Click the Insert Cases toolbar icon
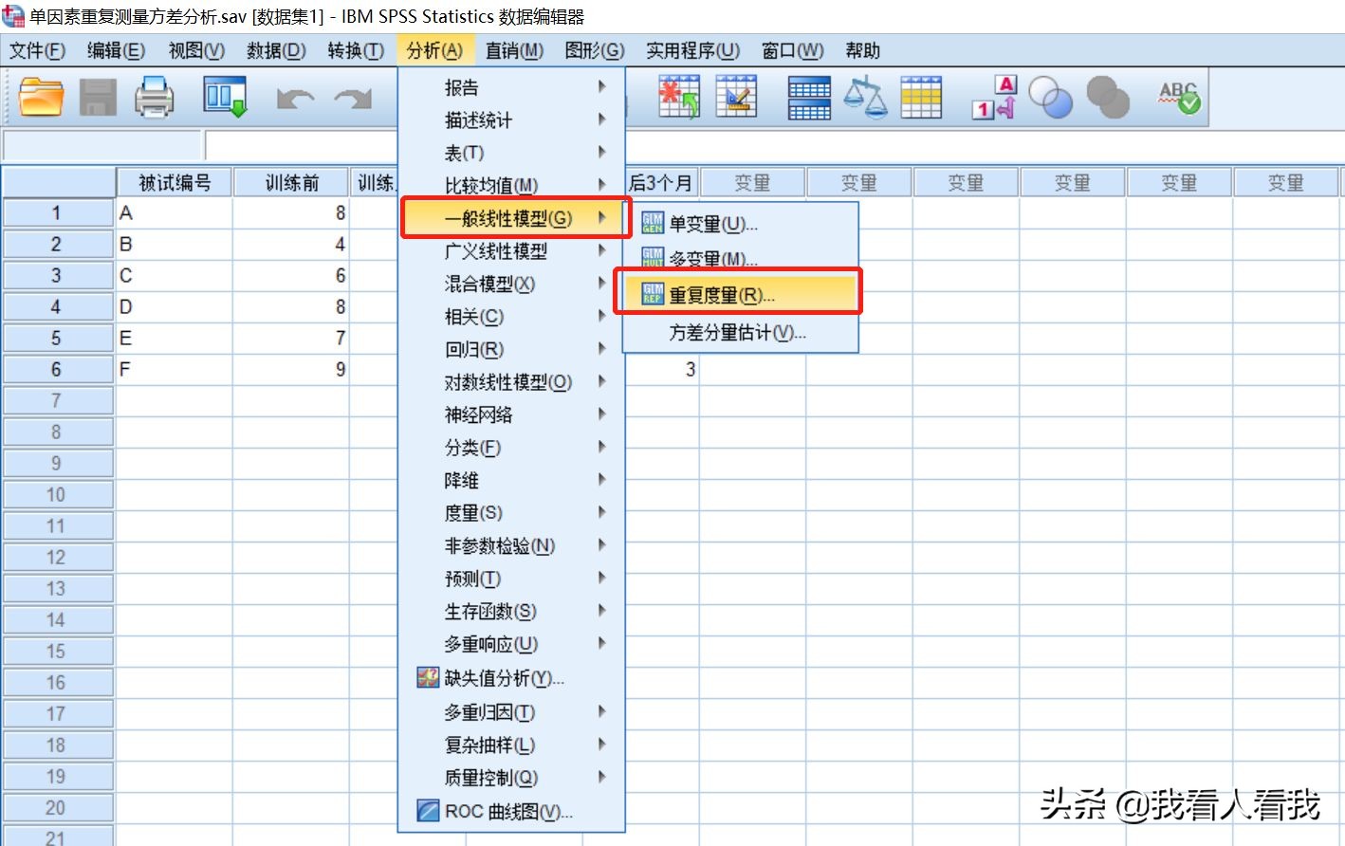Viewport: 1345px width, 846px height. [x=679, y=97]
